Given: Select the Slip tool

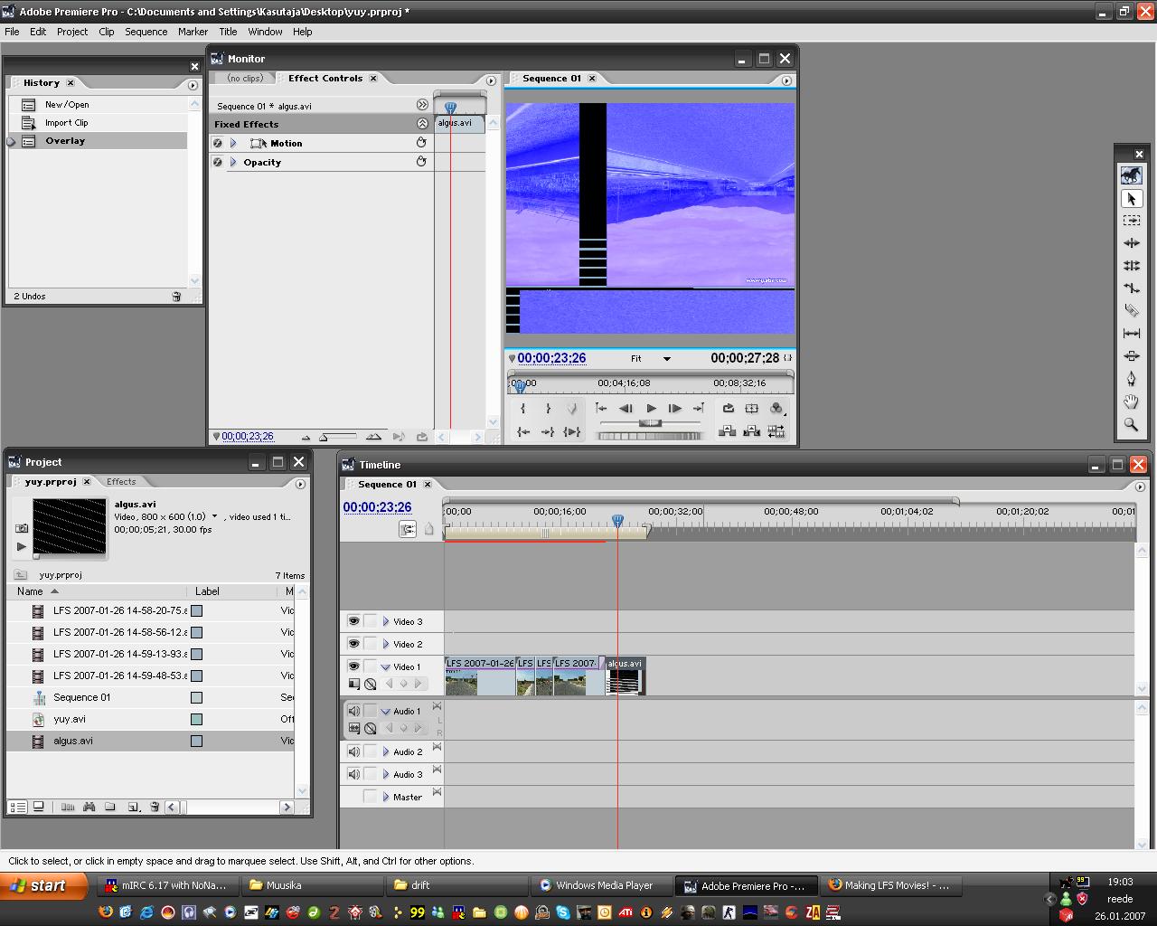Looking at the screenshot, I should (1131, 334).
